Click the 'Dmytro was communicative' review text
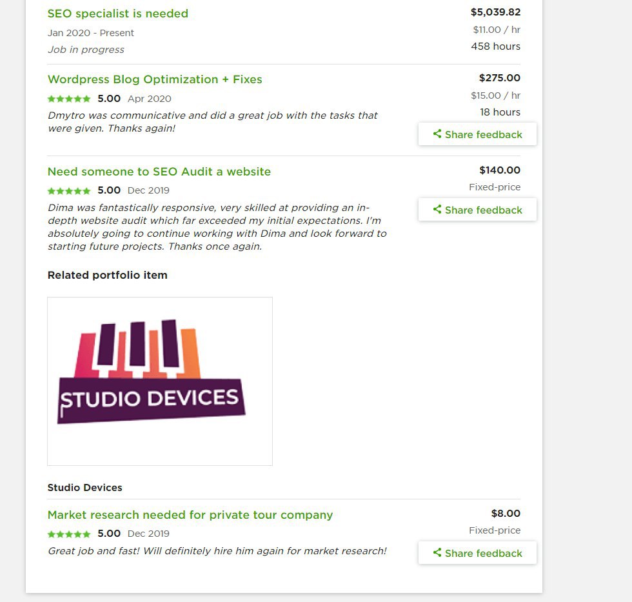 [x=213, y=122]
